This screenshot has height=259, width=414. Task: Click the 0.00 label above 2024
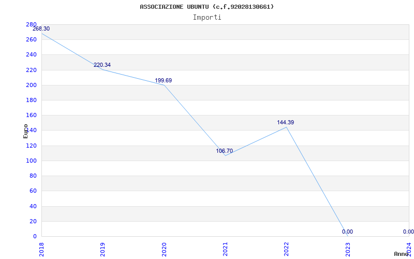[408, 232]
